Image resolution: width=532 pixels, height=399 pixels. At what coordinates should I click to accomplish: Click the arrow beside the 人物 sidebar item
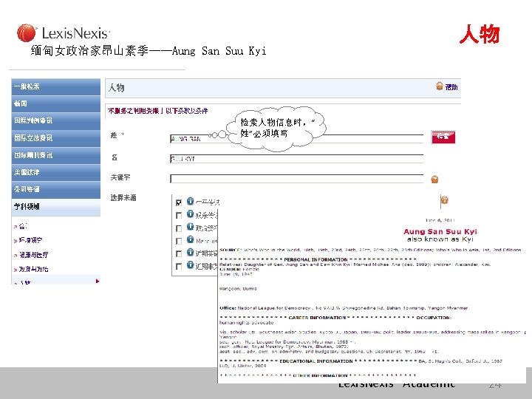point(98,282)
